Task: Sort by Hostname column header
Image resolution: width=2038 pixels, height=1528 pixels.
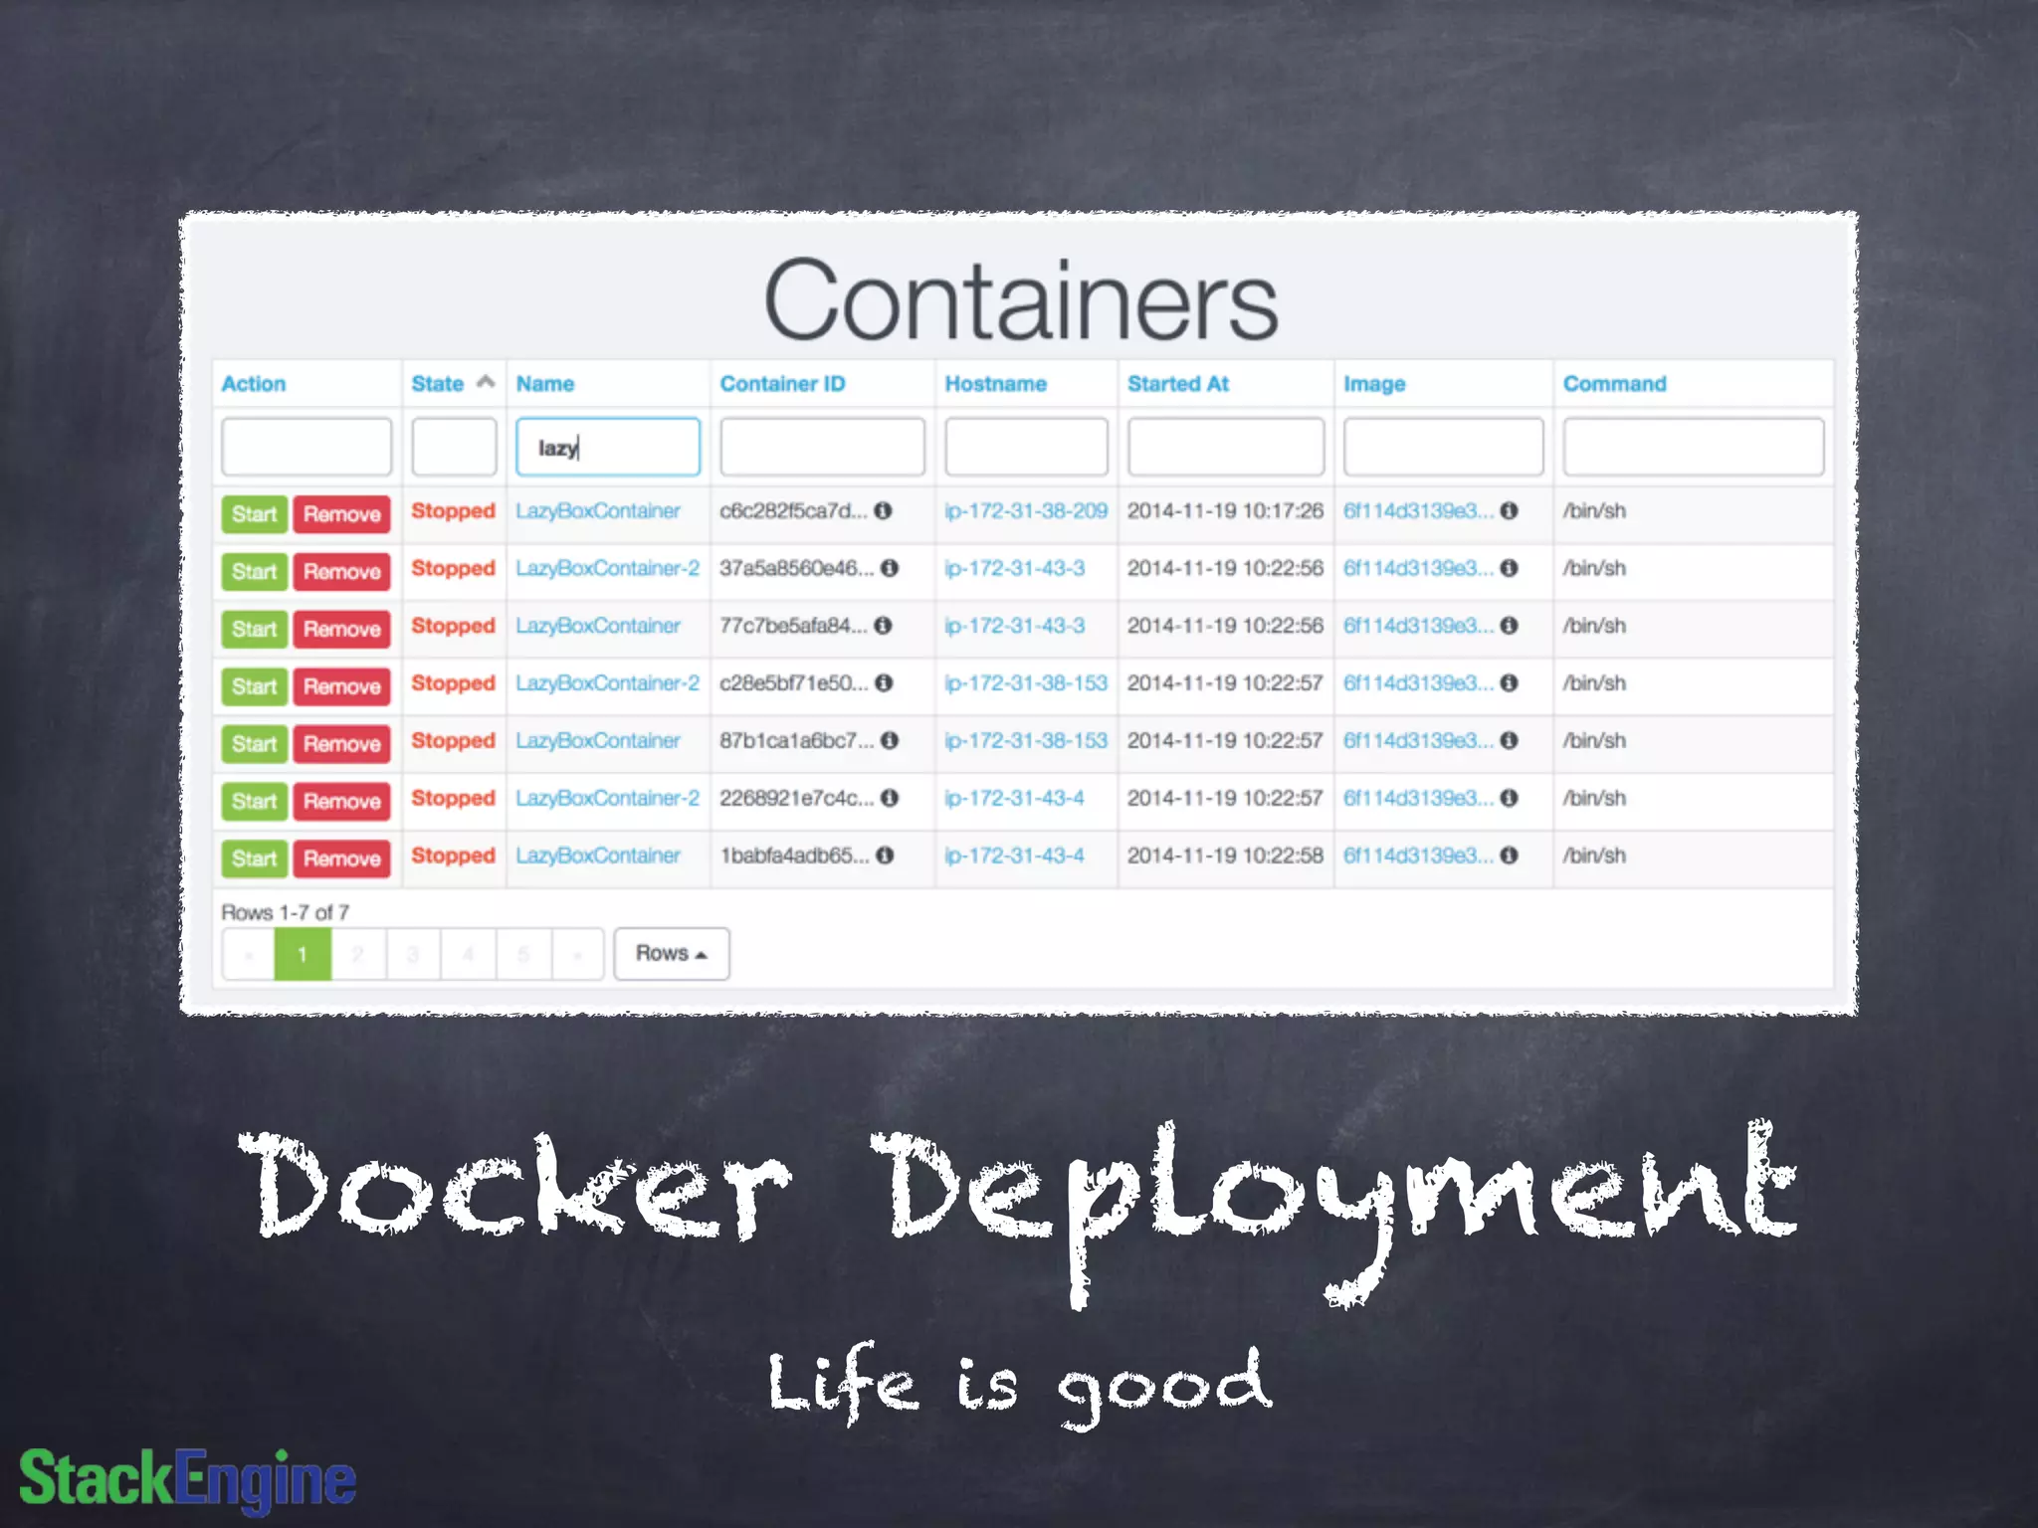Action: coord(996,384)
